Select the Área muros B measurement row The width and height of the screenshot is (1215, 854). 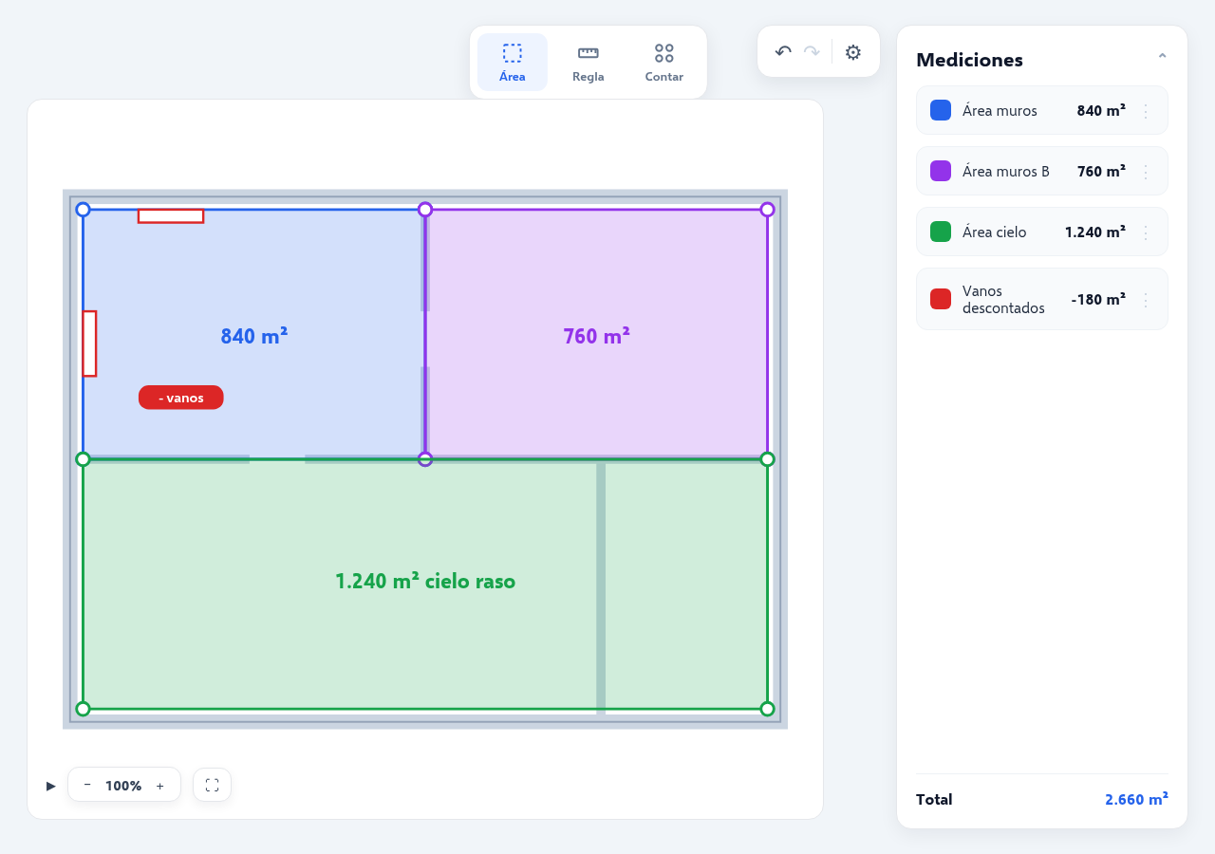click(1042, 171)
